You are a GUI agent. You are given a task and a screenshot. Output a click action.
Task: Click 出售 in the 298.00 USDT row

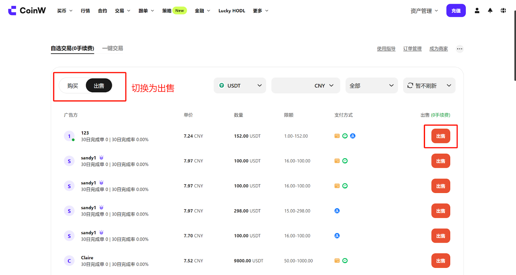[x=441, y=211]
